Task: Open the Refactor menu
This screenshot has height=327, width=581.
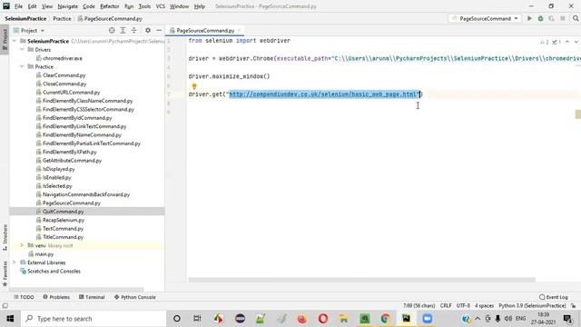Action: 110,6
